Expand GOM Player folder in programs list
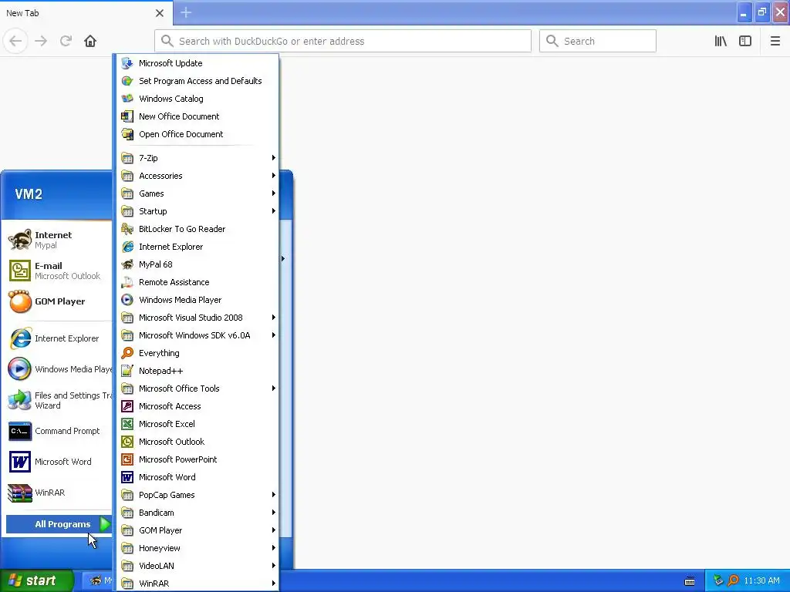 click(x=197, y=530)
